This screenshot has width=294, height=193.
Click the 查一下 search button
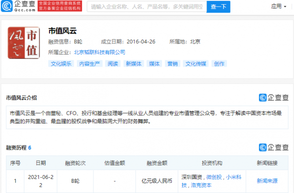pyautogui.click(x=218, y=7)
